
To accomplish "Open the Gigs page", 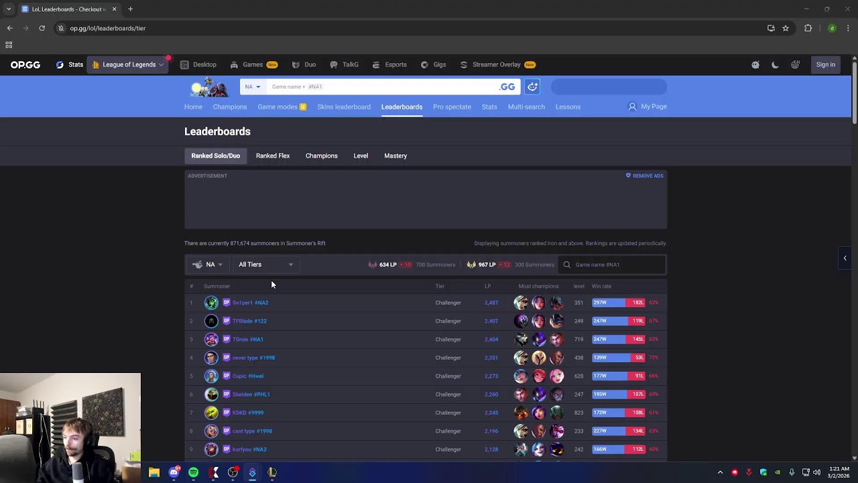I will coord(433,64).
